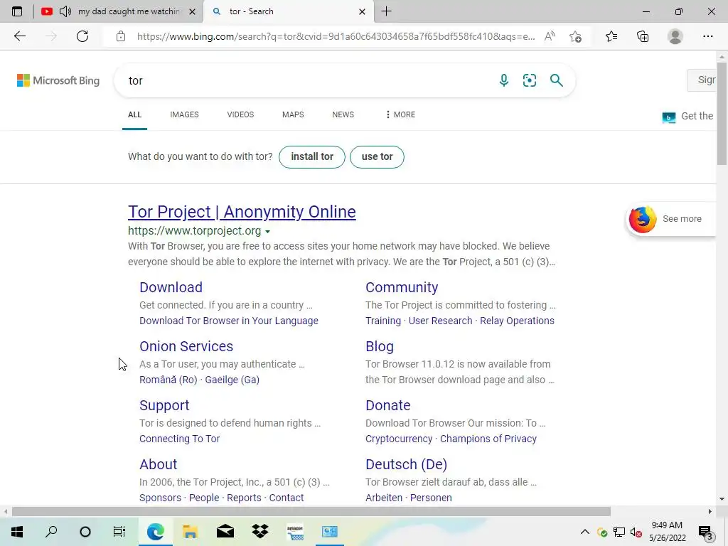728x546 pixels.
Task: Open the Windows Start menu
Action: click(x=17, y=532)
